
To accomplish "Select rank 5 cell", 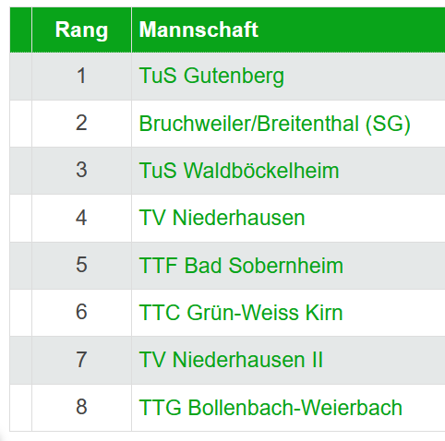I will (81, 266).
